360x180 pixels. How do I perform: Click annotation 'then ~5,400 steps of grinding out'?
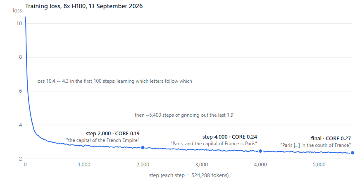coord(171,115)
